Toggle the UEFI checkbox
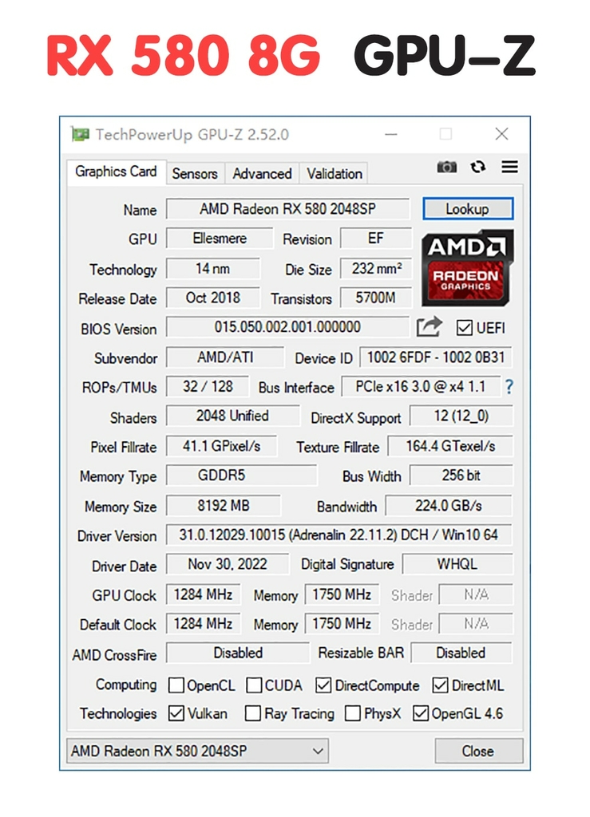 (464, 328)
